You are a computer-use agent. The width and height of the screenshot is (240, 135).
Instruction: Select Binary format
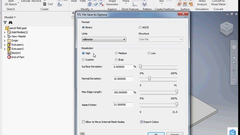tap(83, 27)
